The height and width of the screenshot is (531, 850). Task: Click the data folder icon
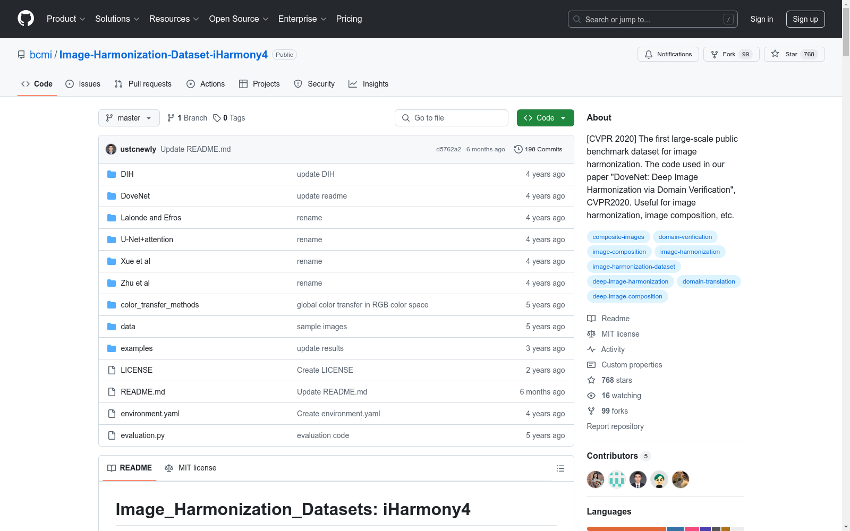pos(112,327)
